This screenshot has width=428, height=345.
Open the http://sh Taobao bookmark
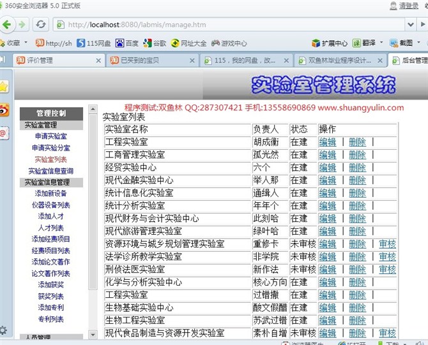pos(54,43)
